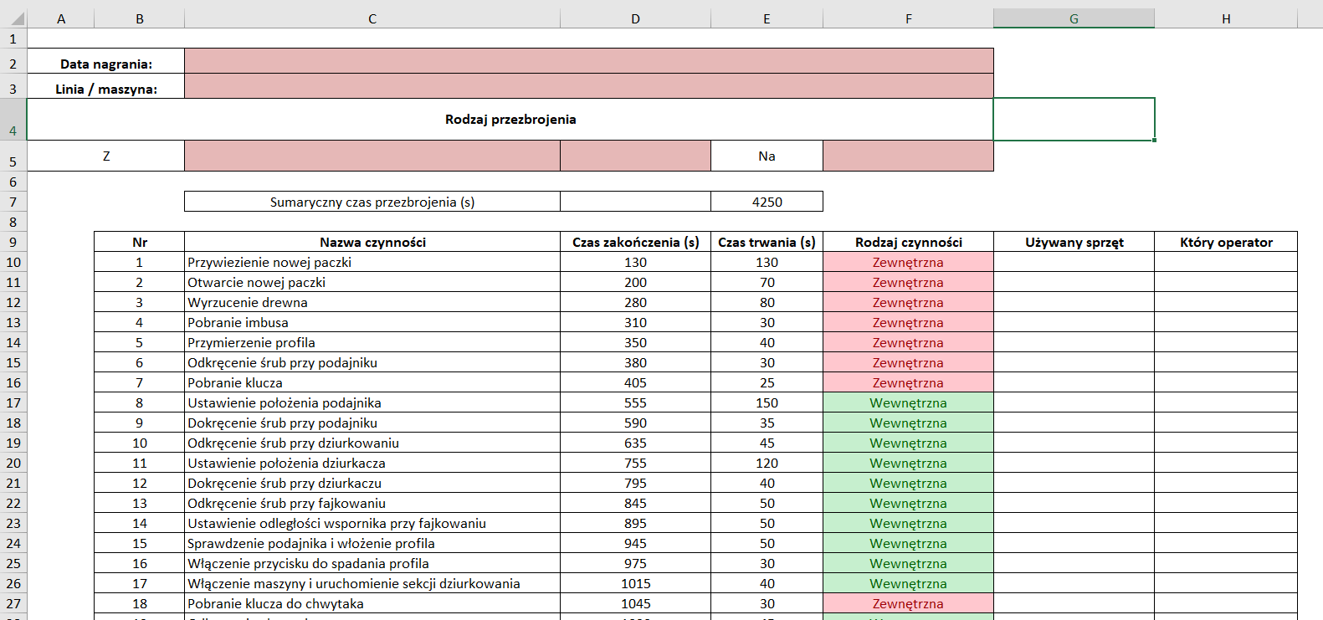The width and height of the screenshot is (1323, 620).
Task: Click the Select All corner of the sheet
Action: point(13,18)
